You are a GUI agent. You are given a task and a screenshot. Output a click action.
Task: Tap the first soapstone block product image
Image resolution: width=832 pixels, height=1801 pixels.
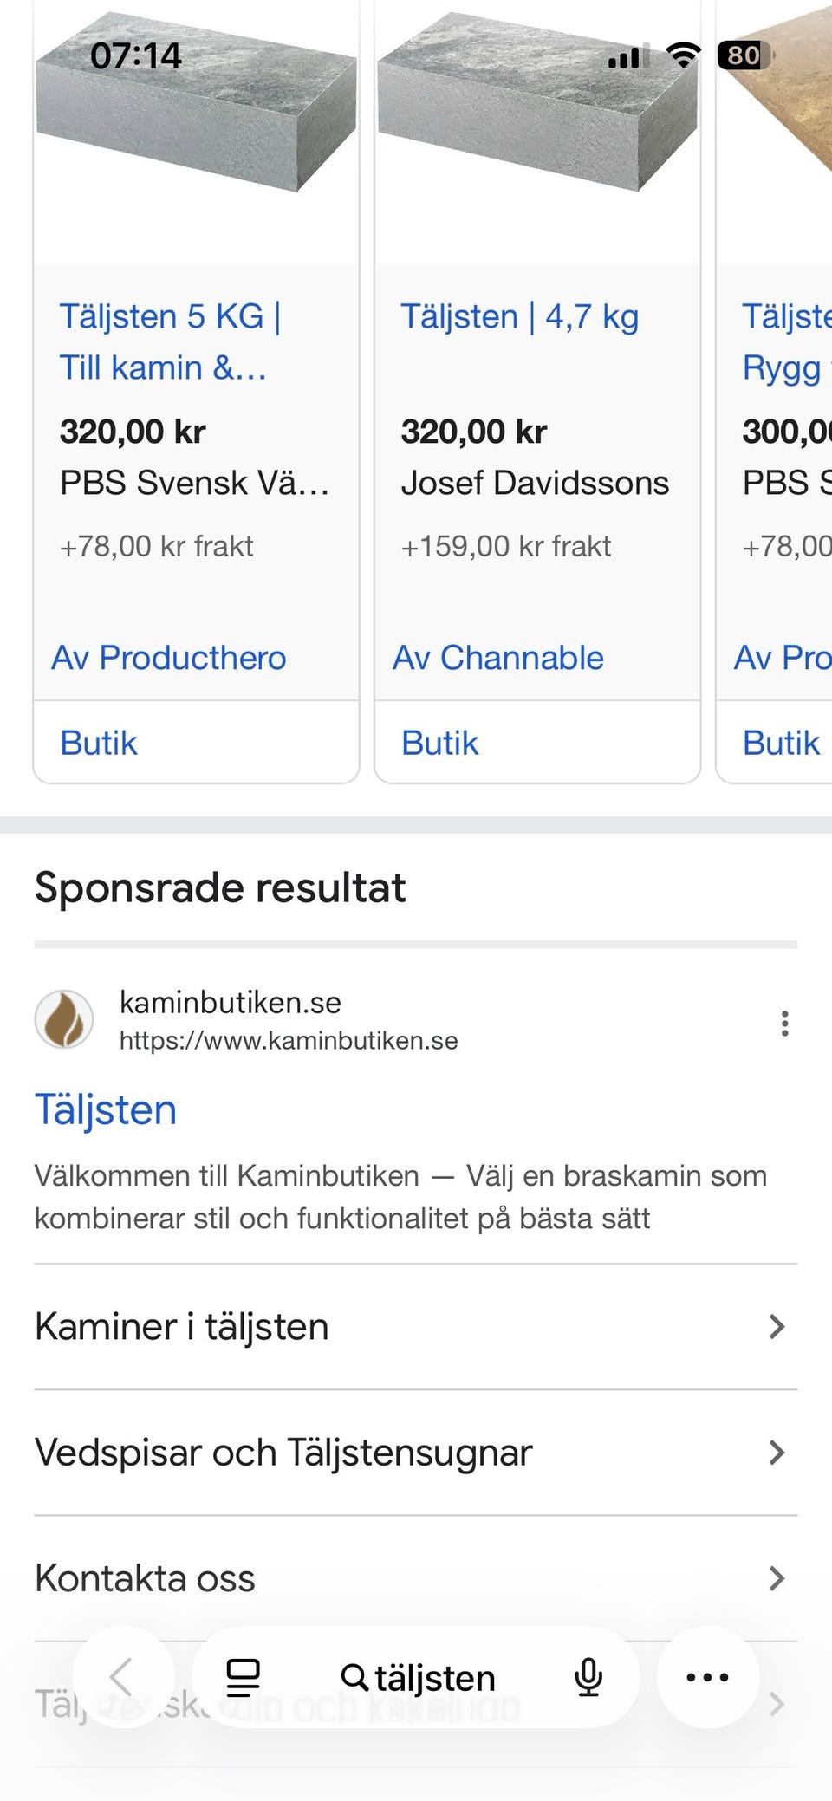pyautogui.click(x=196, y=113)
